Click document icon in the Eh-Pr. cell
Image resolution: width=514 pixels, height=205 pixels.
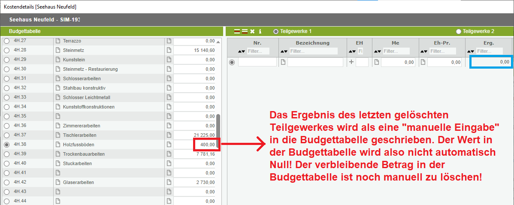[x=423, y=62]
